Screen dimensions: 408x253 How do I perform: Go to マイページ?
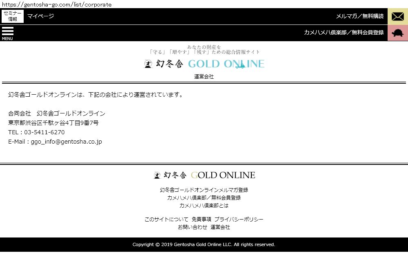point(40,16)
